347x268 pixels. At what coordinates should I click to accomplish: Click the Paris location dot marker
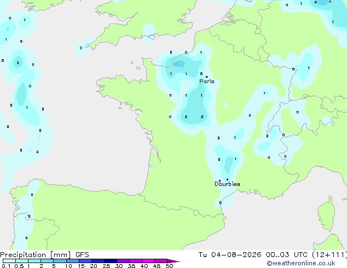(x=207, y=77)
